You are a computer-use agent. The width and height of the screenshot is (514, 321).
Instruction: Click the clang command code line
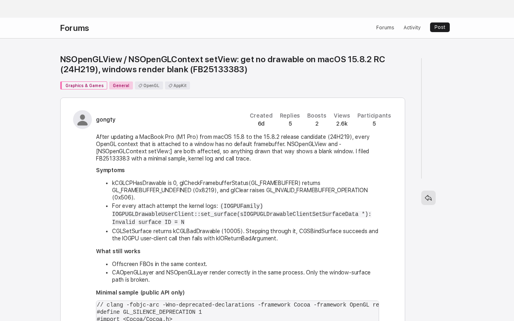pyautogui.click(x=238, y=305)
